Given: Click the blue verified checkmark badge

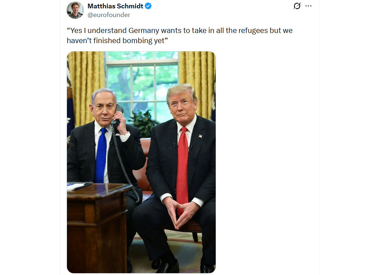Looking at the screenshot, I should (x=148, y=6).
